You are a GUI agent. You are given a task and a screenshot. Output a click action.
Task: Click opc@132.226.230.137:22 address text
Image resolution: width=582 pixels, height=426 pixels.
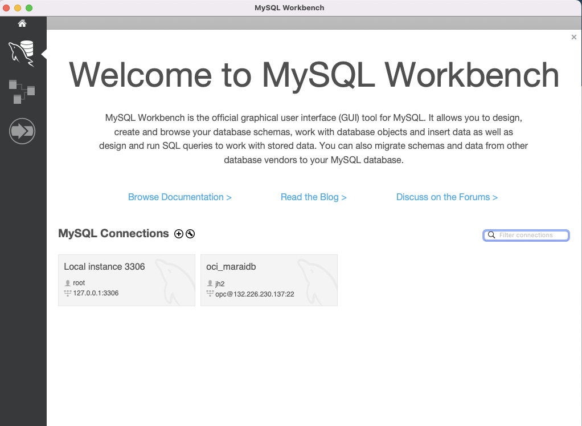click(x=255, y=294)
